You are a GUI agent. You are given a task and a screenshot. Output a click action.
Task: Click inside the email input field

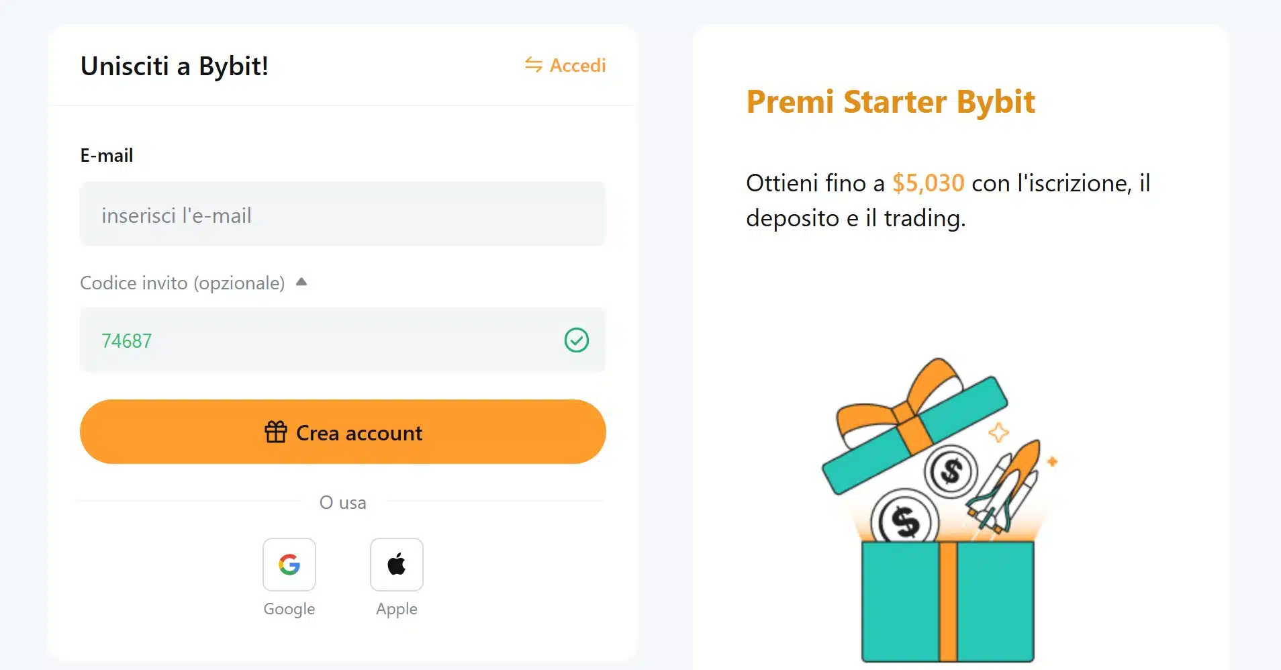(343, 214)
